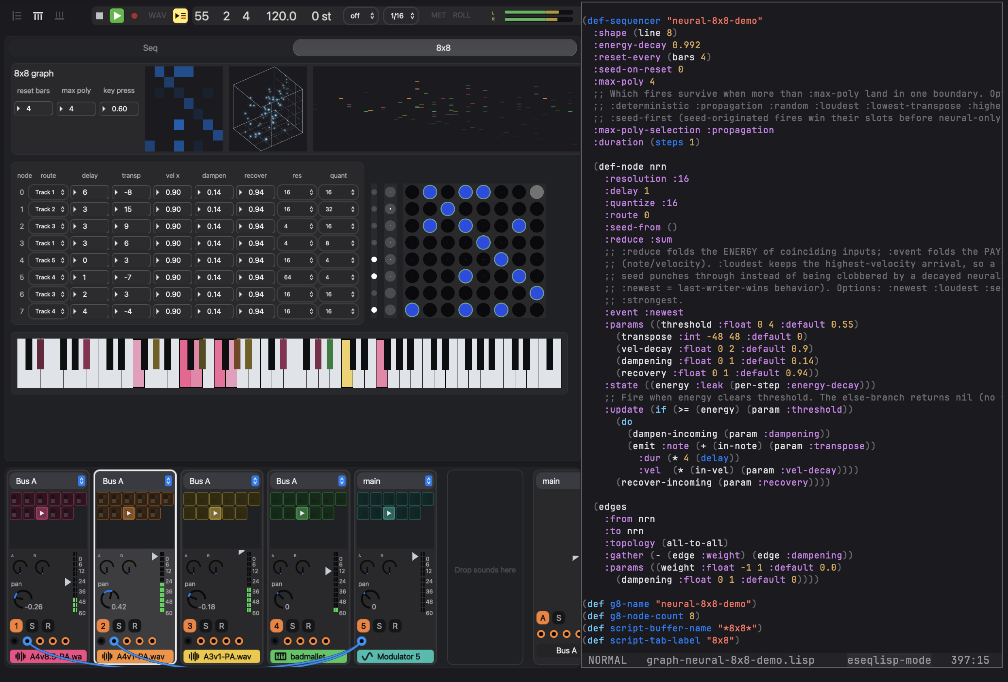Select the mixer bottom layout icon
1008x682 pixels.
click(x=60, y=16)
